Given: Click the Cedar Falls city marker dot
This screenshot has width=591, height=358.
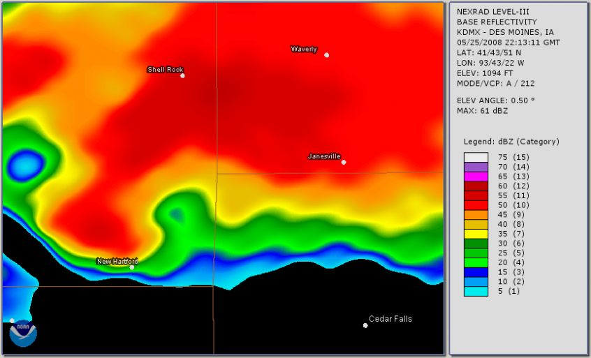Looking at the screenshot, I should point(365,325).
